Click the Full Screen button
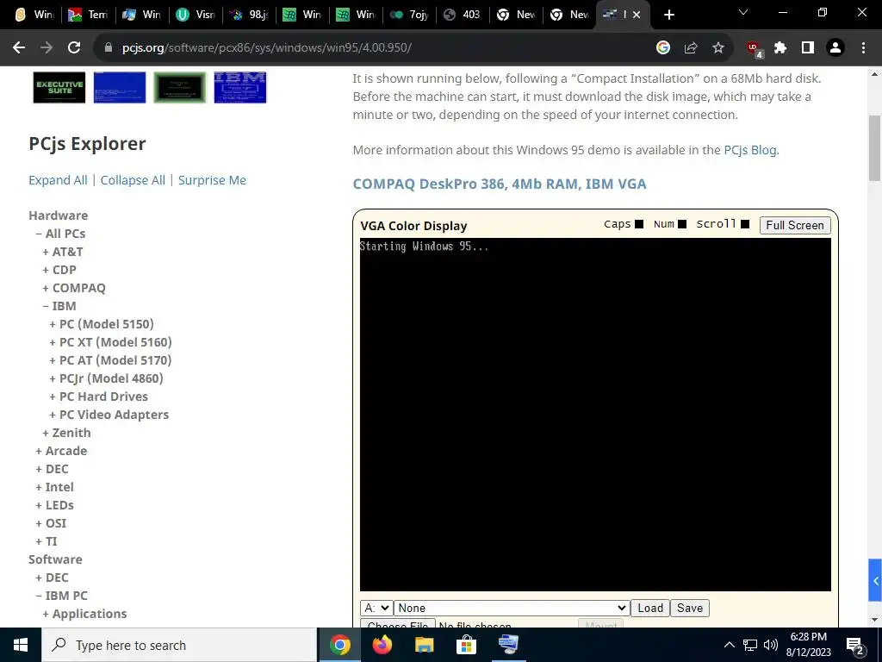882x662 pixels. coord(795,225)
